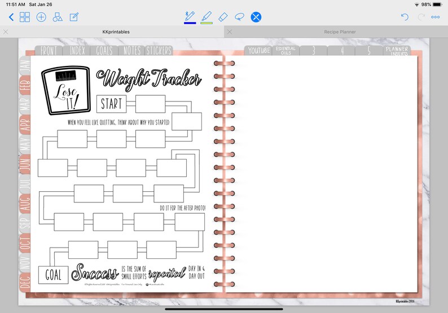Redo the last undone action
448x313 pixels.
(421, 17)
